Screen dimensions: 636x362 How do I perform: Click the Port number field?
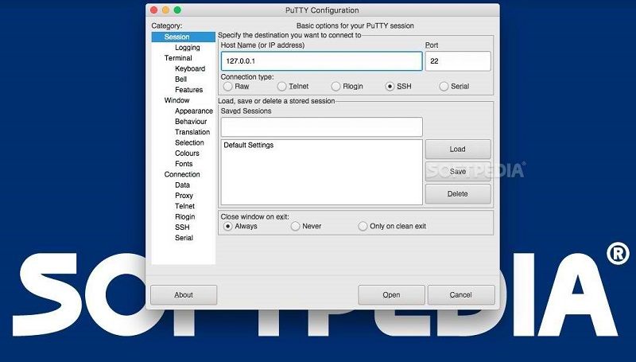457,61
